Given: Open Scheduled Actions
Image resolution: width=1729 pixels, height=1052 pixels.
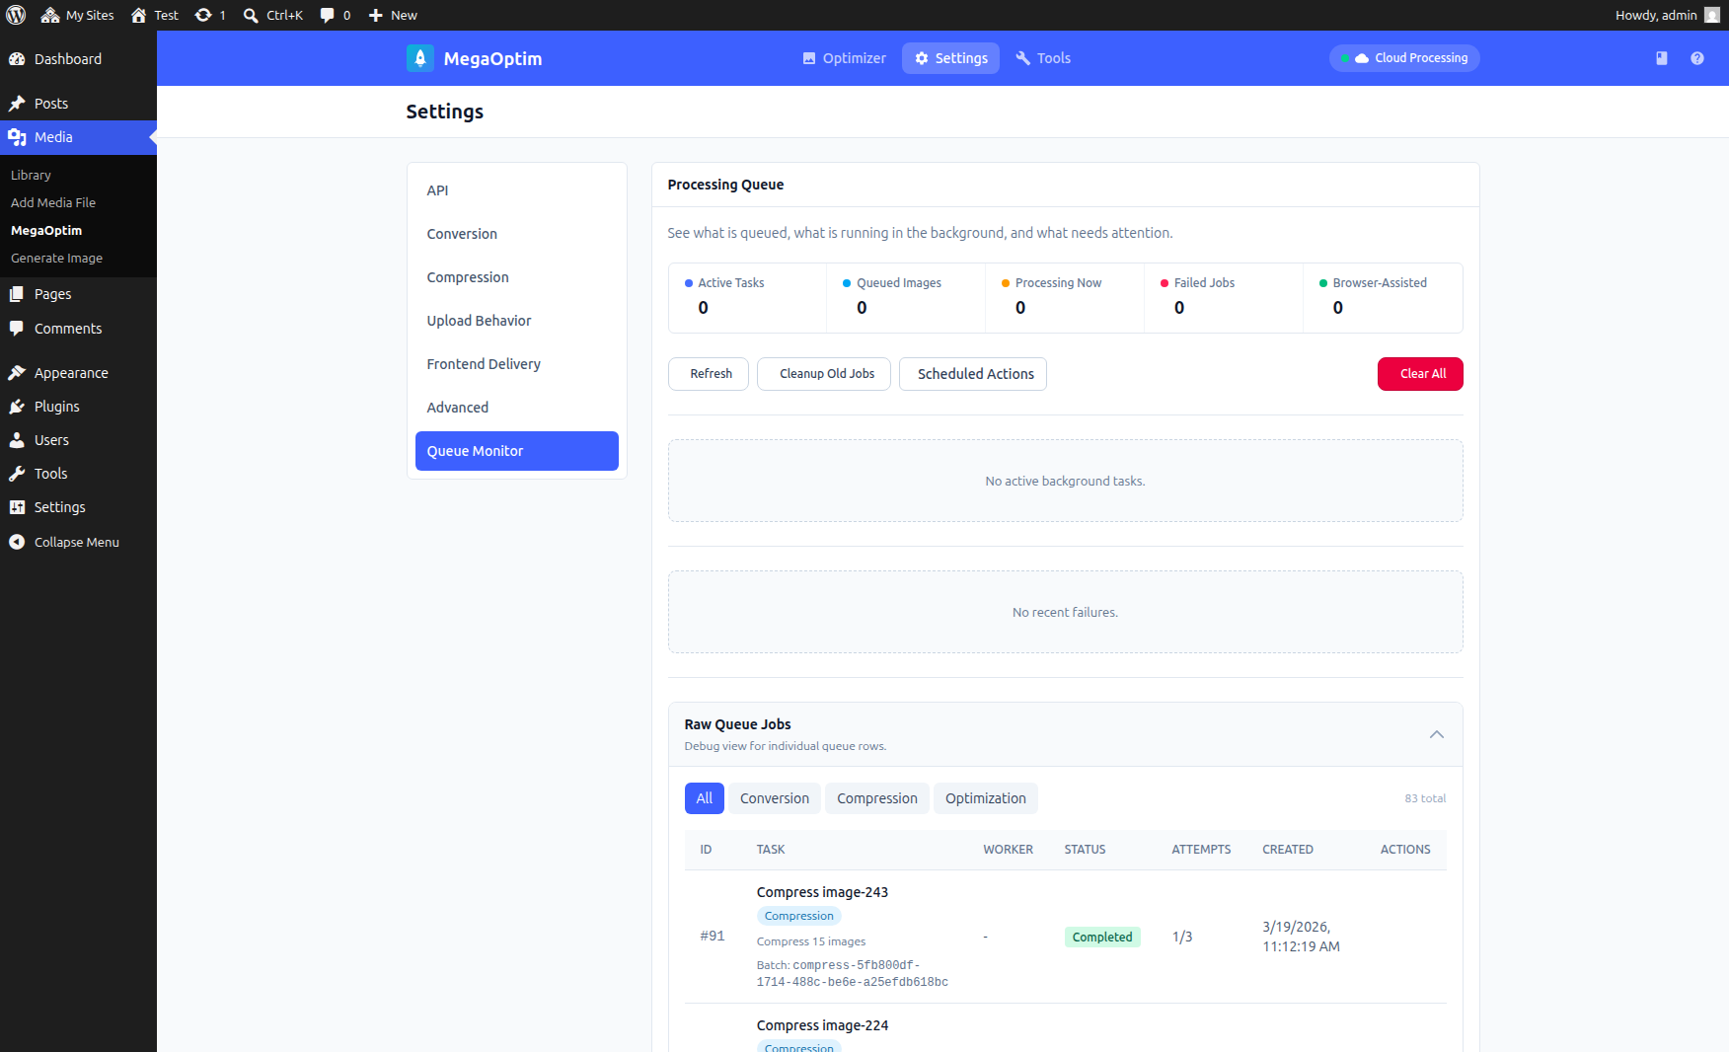Looking at the screenshot, I should [x=973, y=374].
